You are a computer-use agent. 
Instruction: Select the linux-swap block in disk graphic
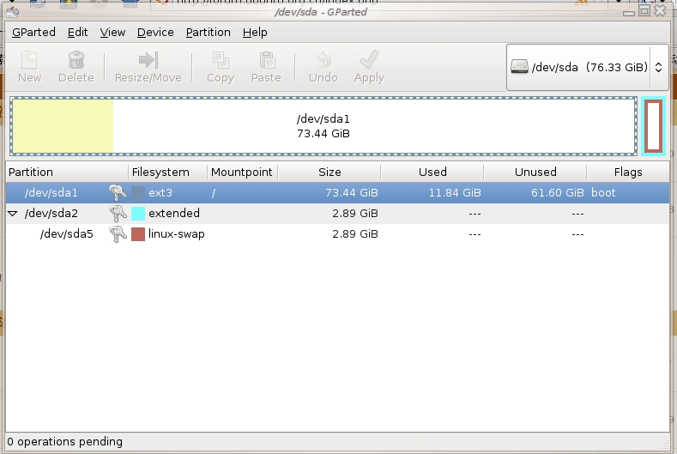click(654, 126)
